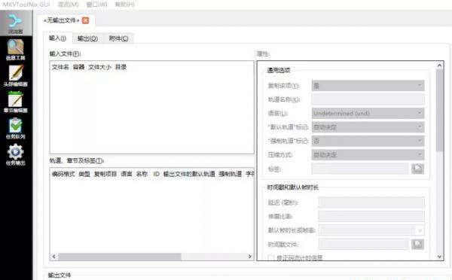The height and width of the screenshot is (280, 452).
Task: Switch to the 输入(I) tab
Action: coord(58,38)
